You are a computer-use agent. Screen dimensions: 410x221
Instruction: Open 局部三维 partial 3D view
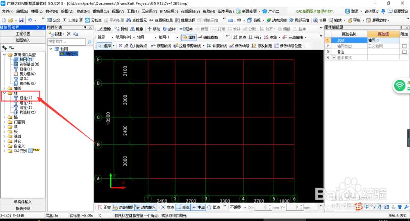tap(299, 20)
